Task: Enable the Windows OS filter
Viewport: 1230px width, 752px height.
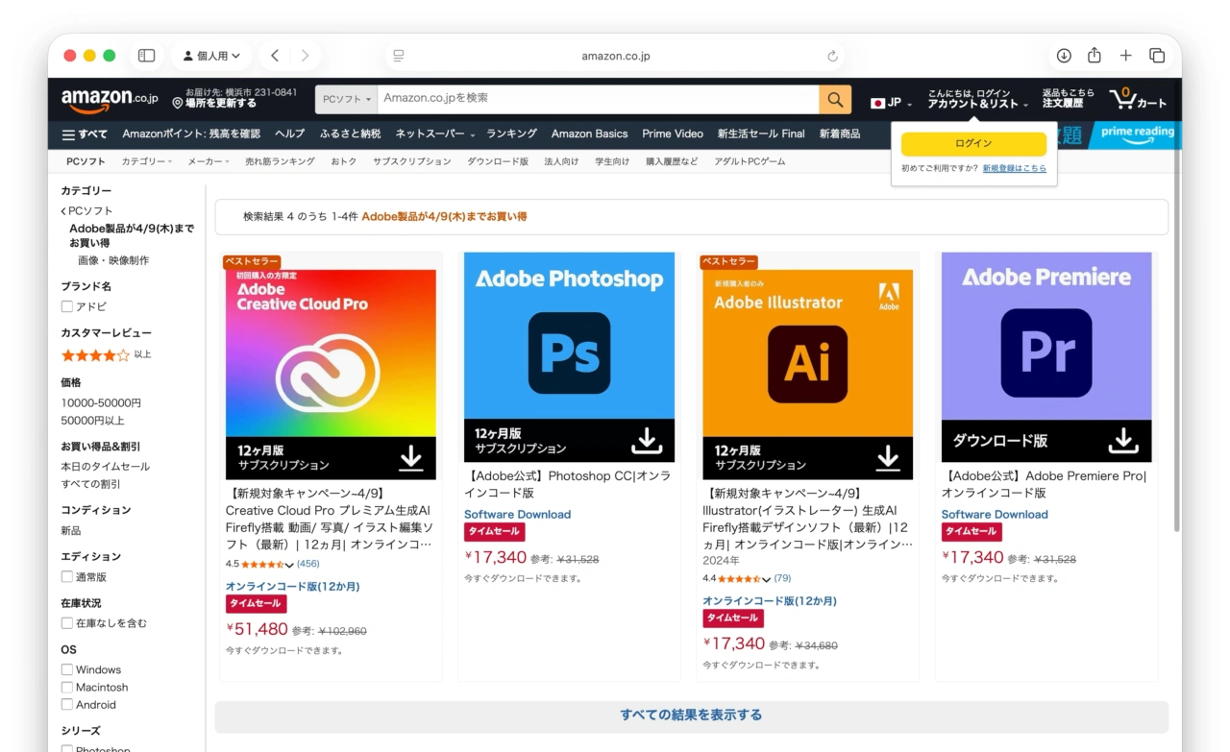Action: pos(66,669)
